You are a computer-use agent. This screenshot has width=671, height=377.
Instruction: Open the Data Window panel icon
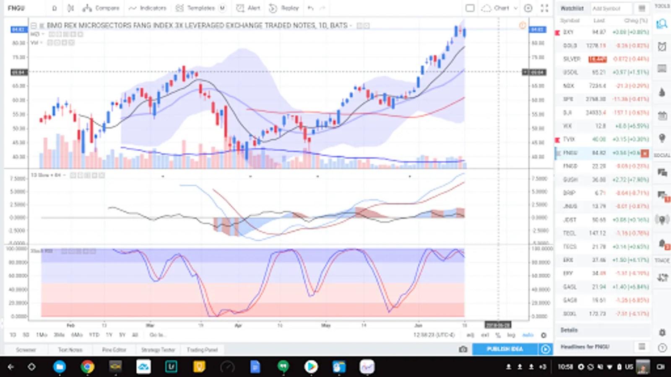coord(662,68)
